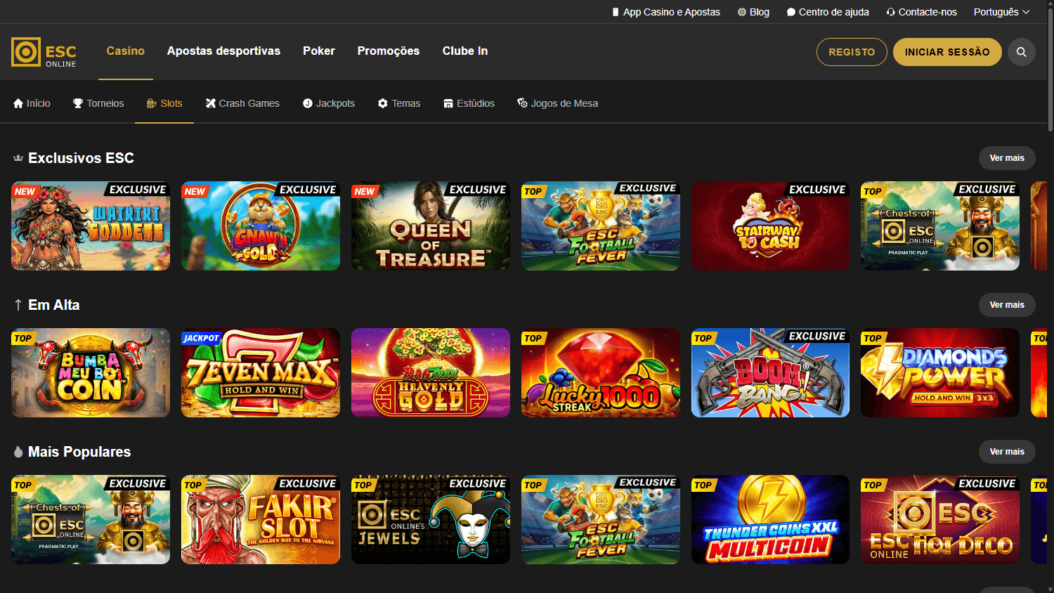Click the chips icon beside Jogos de Mesa
Image resolution: width=1054 pixels, height=593 pixels.
[x=522, y=103]
